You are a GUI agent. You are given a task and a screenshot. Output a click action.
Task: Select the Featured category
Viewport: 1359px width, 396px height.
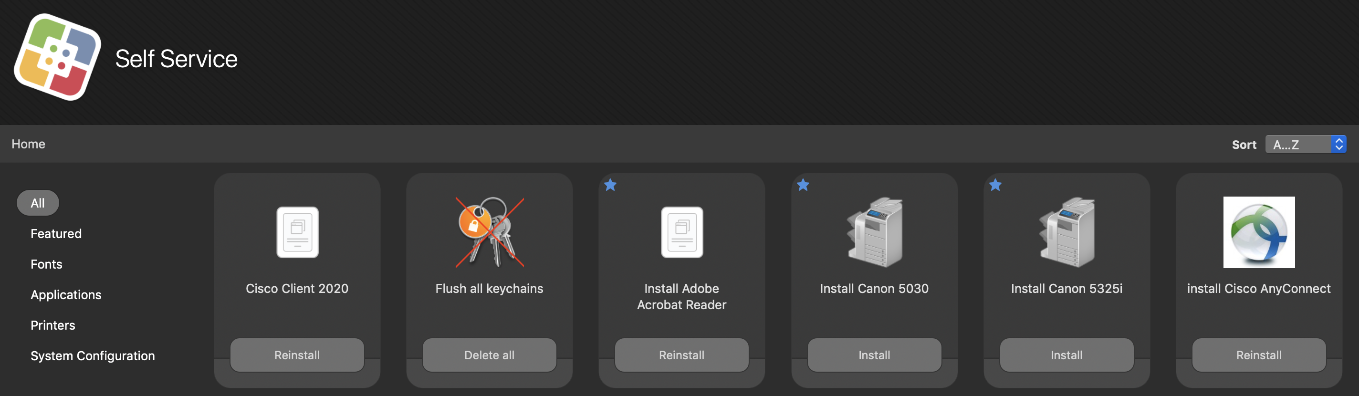tap(56, 234)
